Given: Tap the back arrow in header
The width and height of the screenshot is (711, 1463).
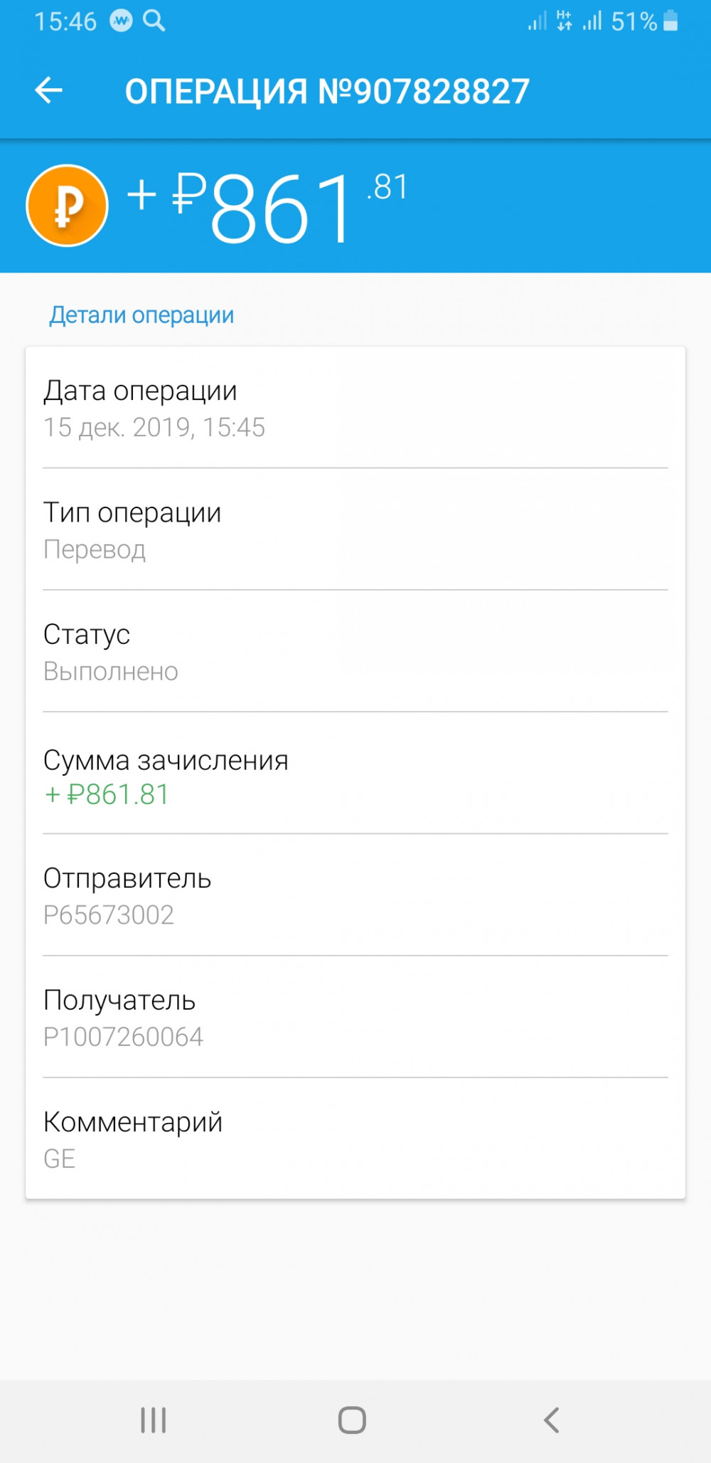Looking at the screenshot, I should 49,90.
